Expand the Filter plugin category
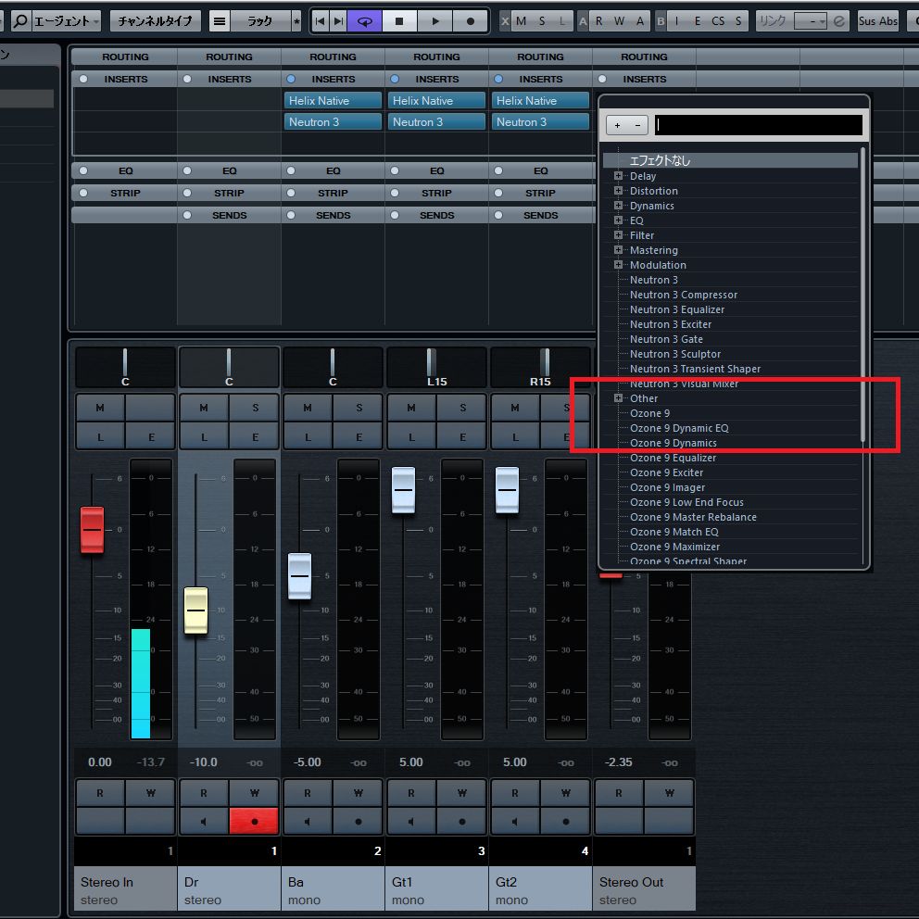The width and height of the screenshot is (919, 919). point(618,234)
